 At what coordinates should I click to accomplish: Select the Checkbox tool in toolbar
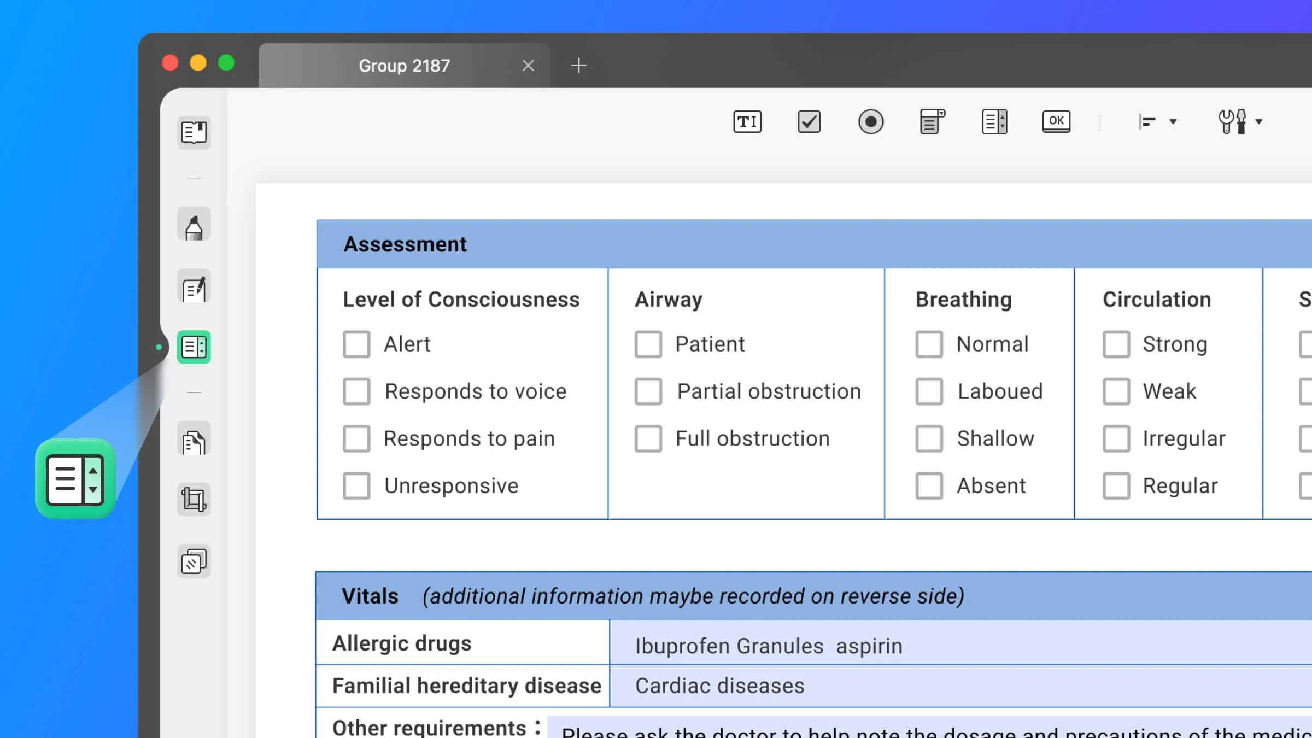tap(809, 122)
